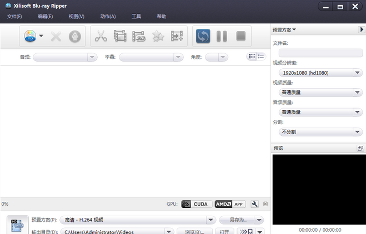Click the remove (X) toolbar icon

click(56, 37)
